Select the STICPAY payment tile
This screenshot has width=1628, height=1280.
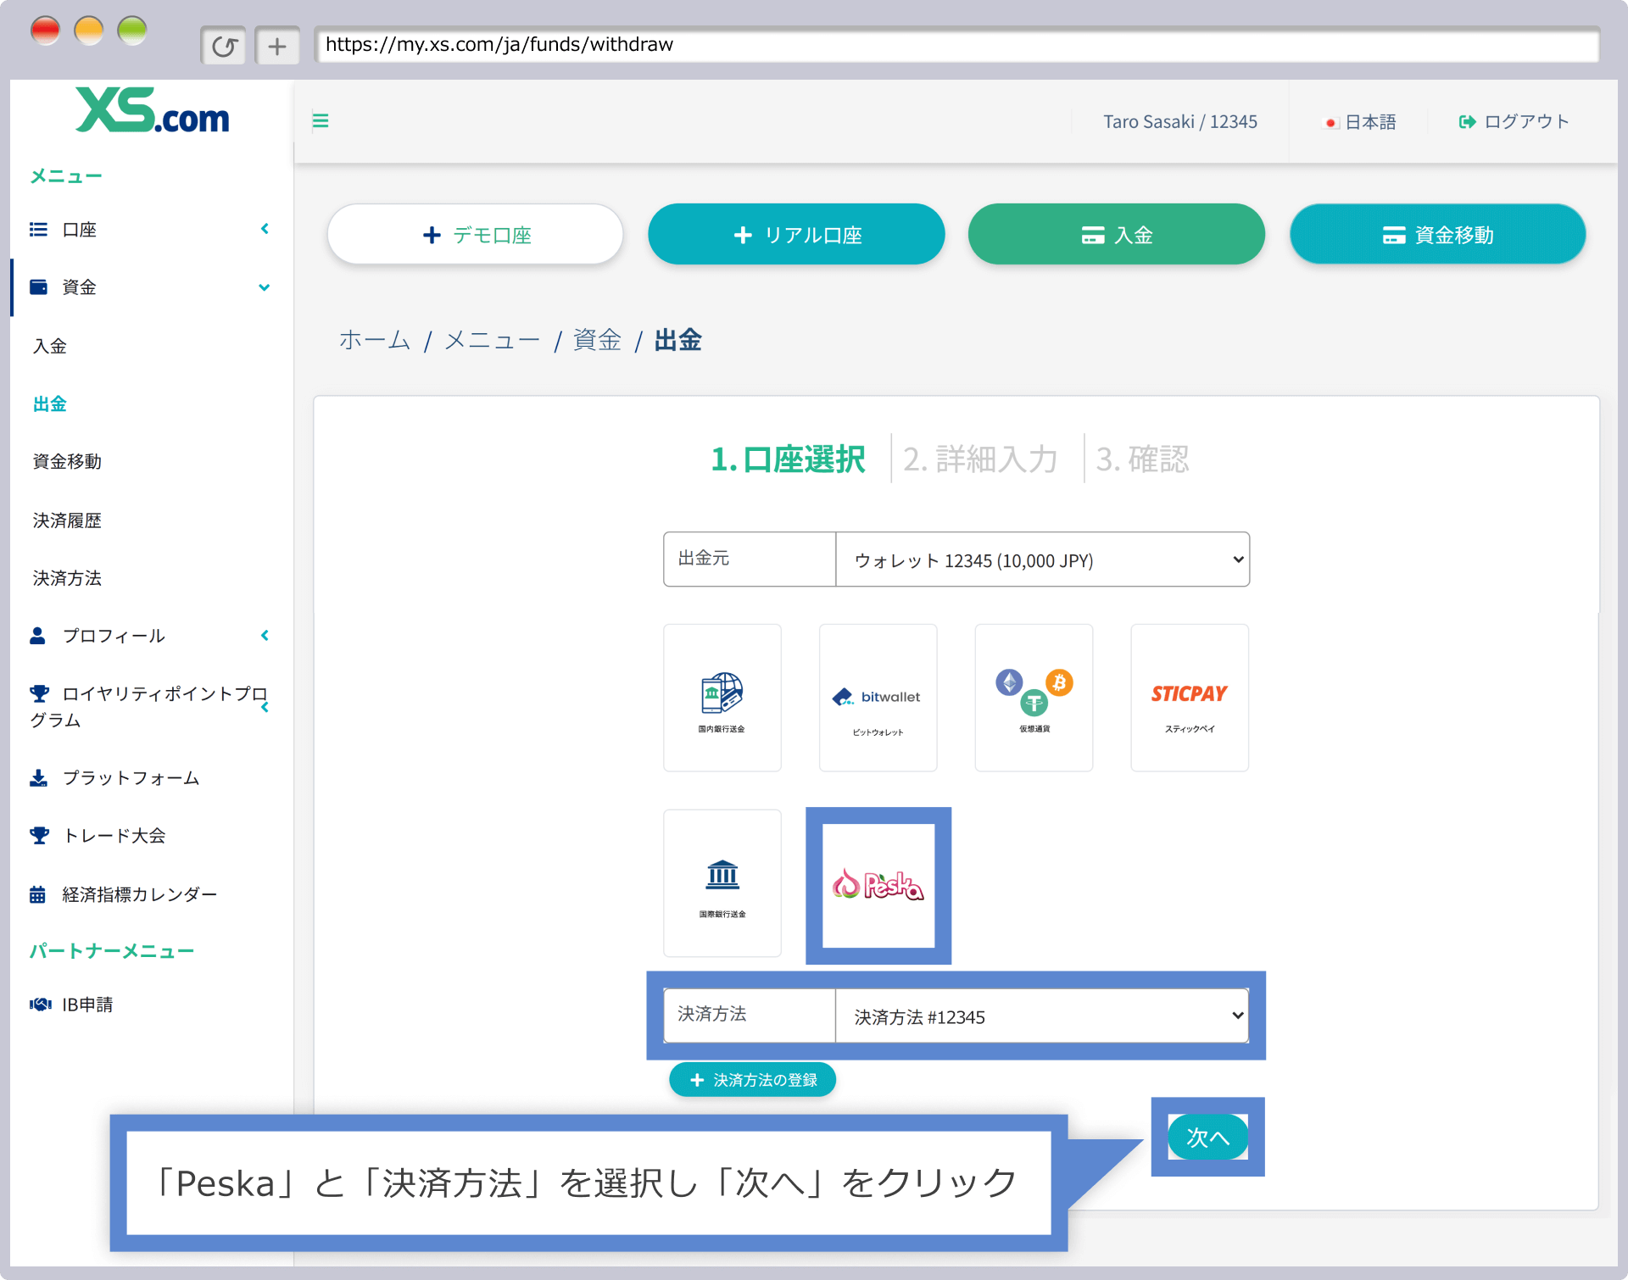click(x=1190, y=698)
